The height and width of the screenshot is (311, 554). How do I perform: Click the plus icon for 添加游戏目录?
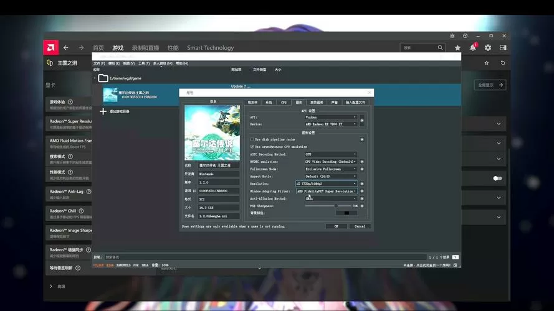[x=103, y=111]
